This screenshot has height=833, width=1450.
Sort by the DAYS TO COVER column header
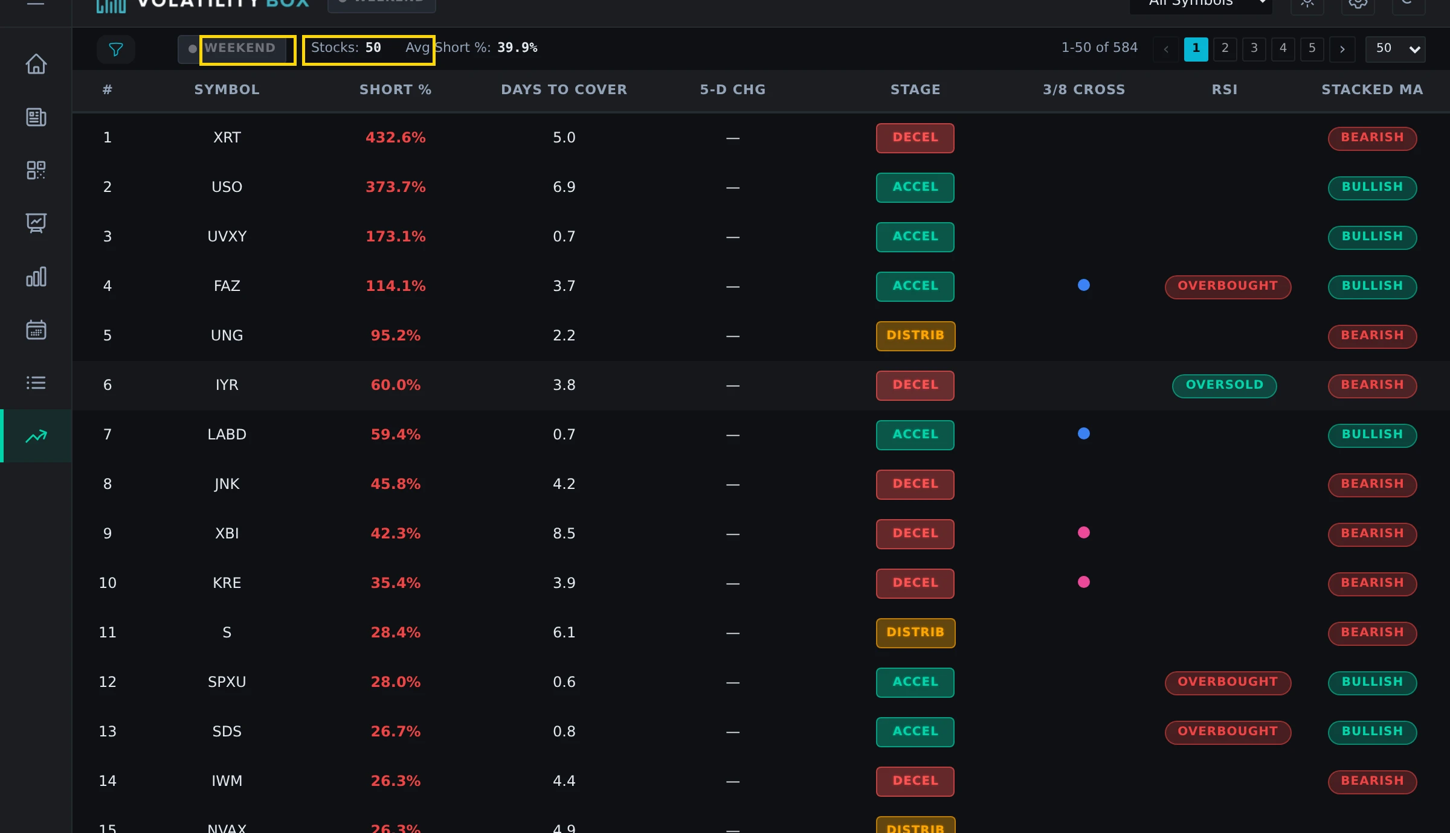pyautogui.click(x=564, y=89)
